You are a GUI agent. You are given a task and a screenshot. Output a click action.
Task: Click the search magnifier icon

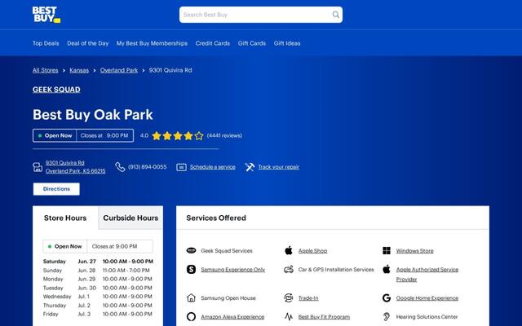point(336,15)
